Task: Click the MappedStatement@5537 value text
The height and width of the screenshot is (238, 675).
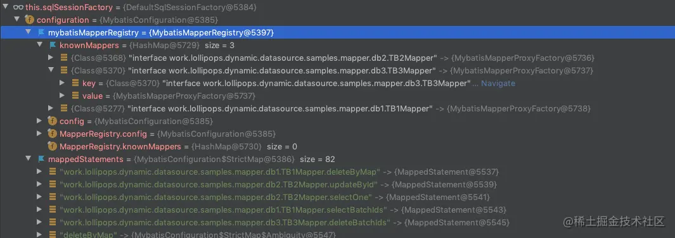Action: pyautogui.click(x=446, y=172)
